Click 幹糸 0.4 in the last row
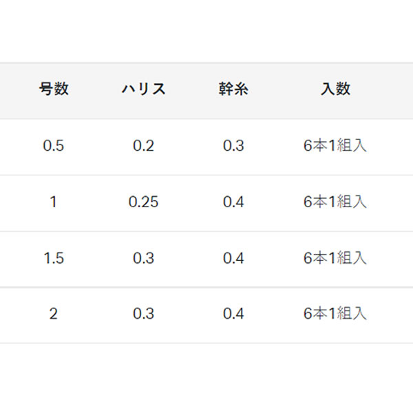The height and width of the screenshot is (413, 413). (x=233, y=314)
